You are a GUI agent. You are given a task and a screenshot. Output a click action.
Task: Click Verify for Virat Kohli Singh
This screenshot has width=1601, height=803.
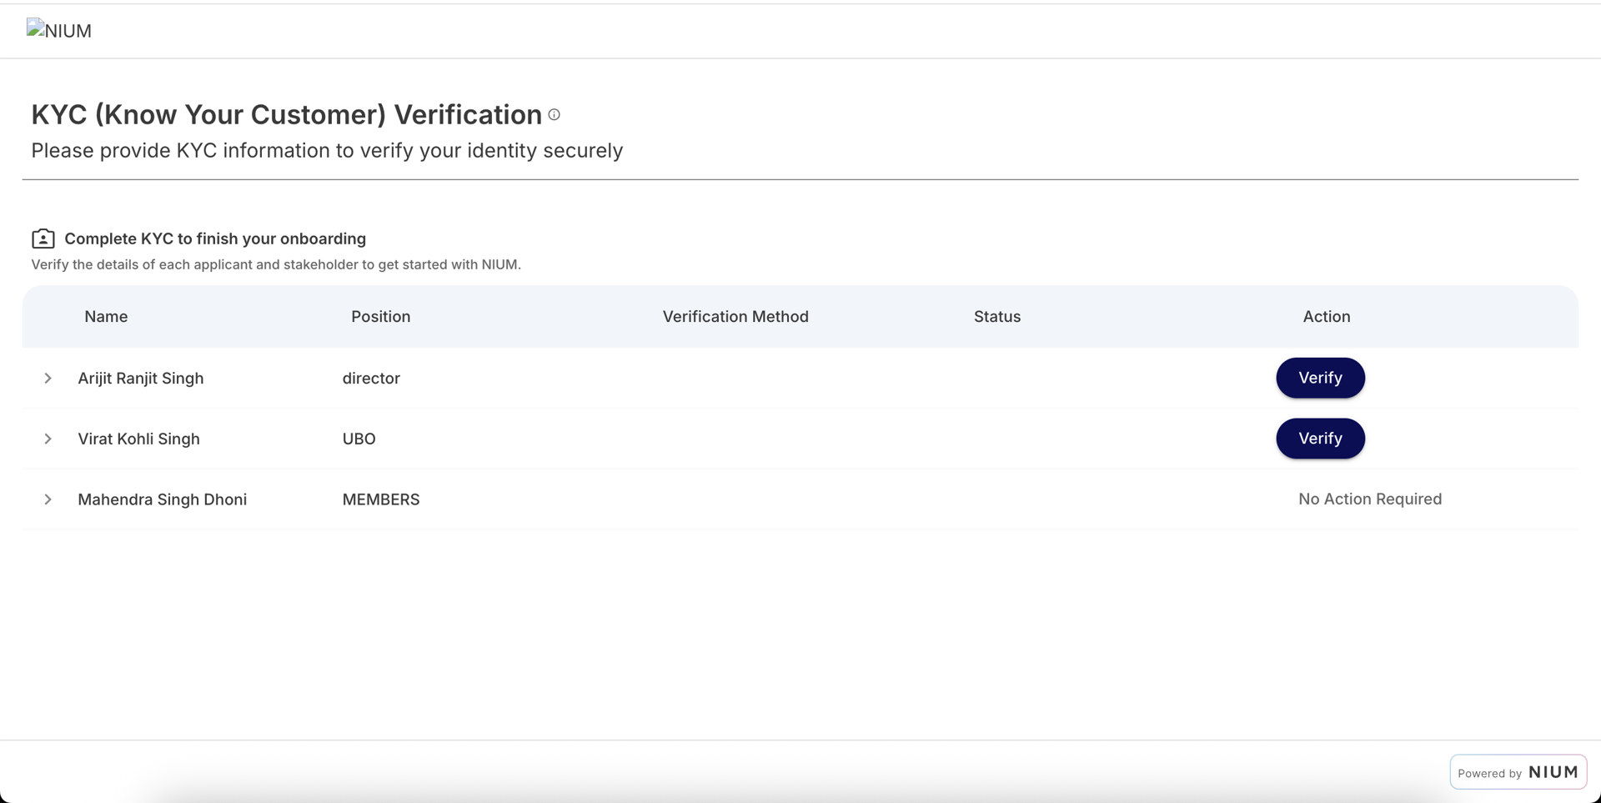click(1320, 439)
